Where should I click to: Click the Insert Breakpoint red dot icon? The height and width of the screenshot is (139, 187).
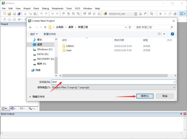click(x=160, y=14)
